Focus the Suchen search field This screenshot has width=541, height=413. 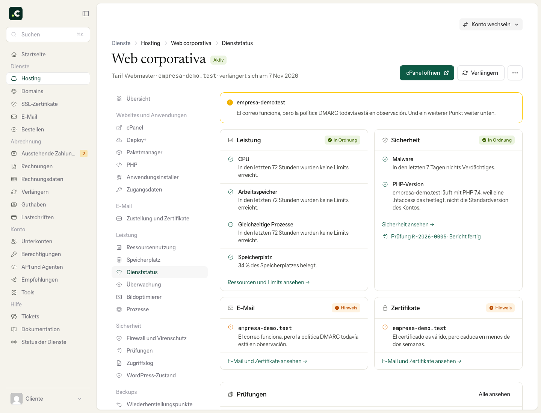tap(48, 35)
